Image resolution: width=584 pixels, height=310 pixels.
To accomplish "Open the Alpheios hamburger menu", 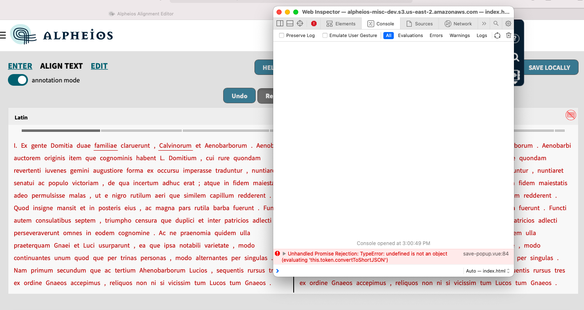I will [x=3, y=35].
